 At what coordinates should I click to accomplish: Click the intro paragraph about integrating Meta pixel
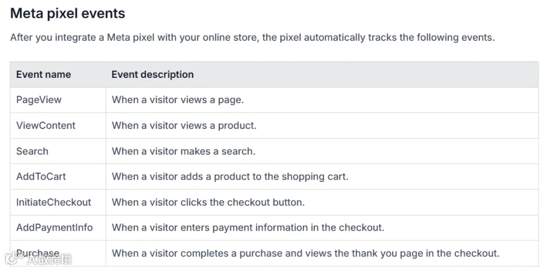coord(252,37)
